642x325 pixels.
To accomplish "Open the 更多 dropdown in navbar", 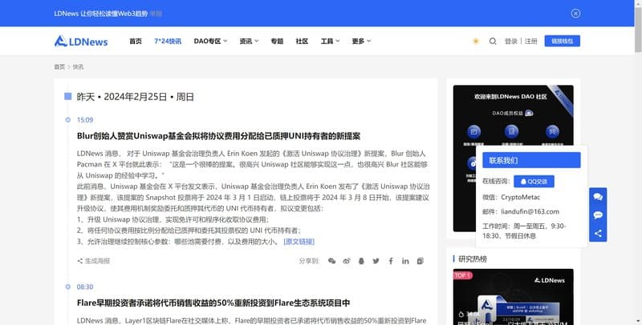I will coord(361,41).
